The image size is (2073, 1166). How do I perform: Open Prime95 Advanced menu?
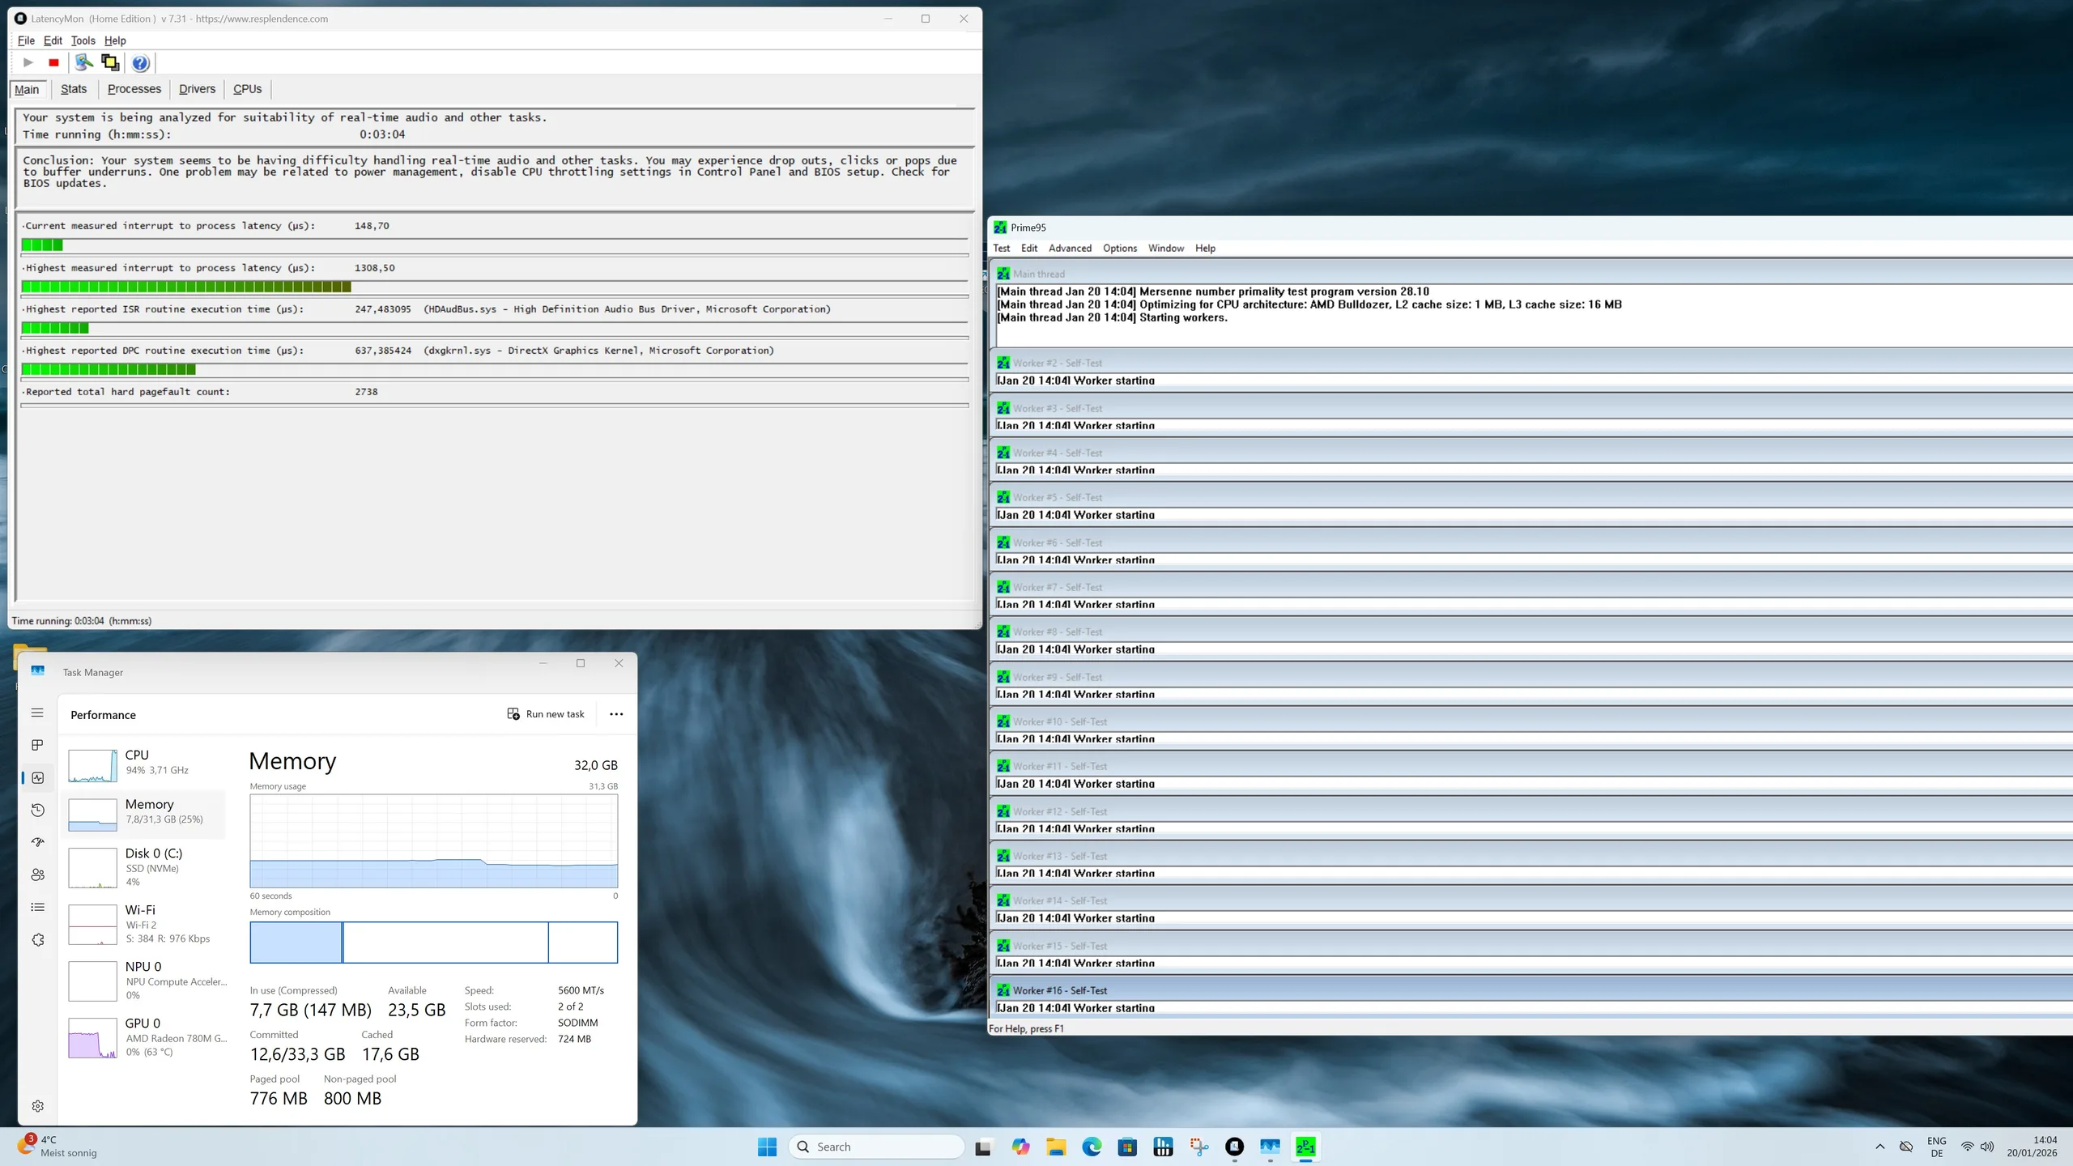[1069, 249]
